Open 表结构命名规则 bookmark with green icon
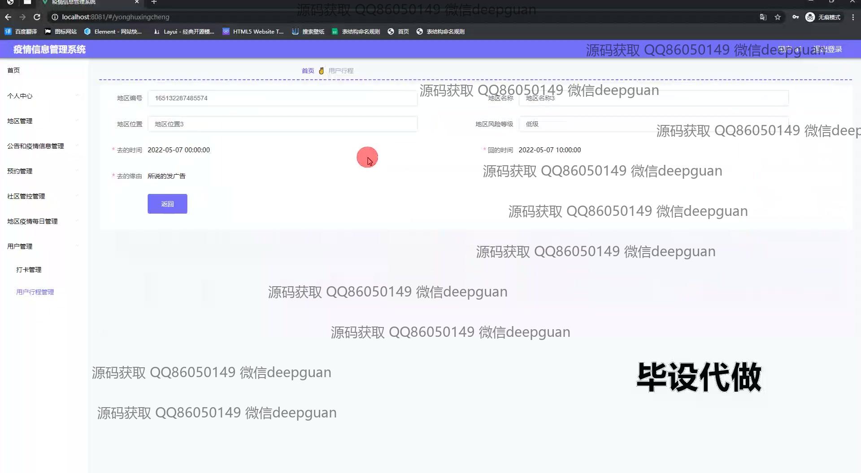The height and width of the screenshot is (473, 861). [x=356, y=31]
